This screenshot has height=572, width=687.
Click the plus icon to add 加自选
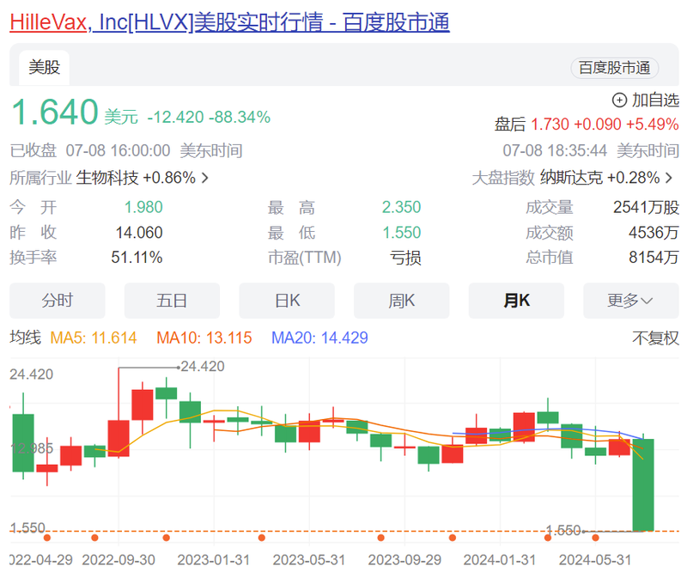619,100
